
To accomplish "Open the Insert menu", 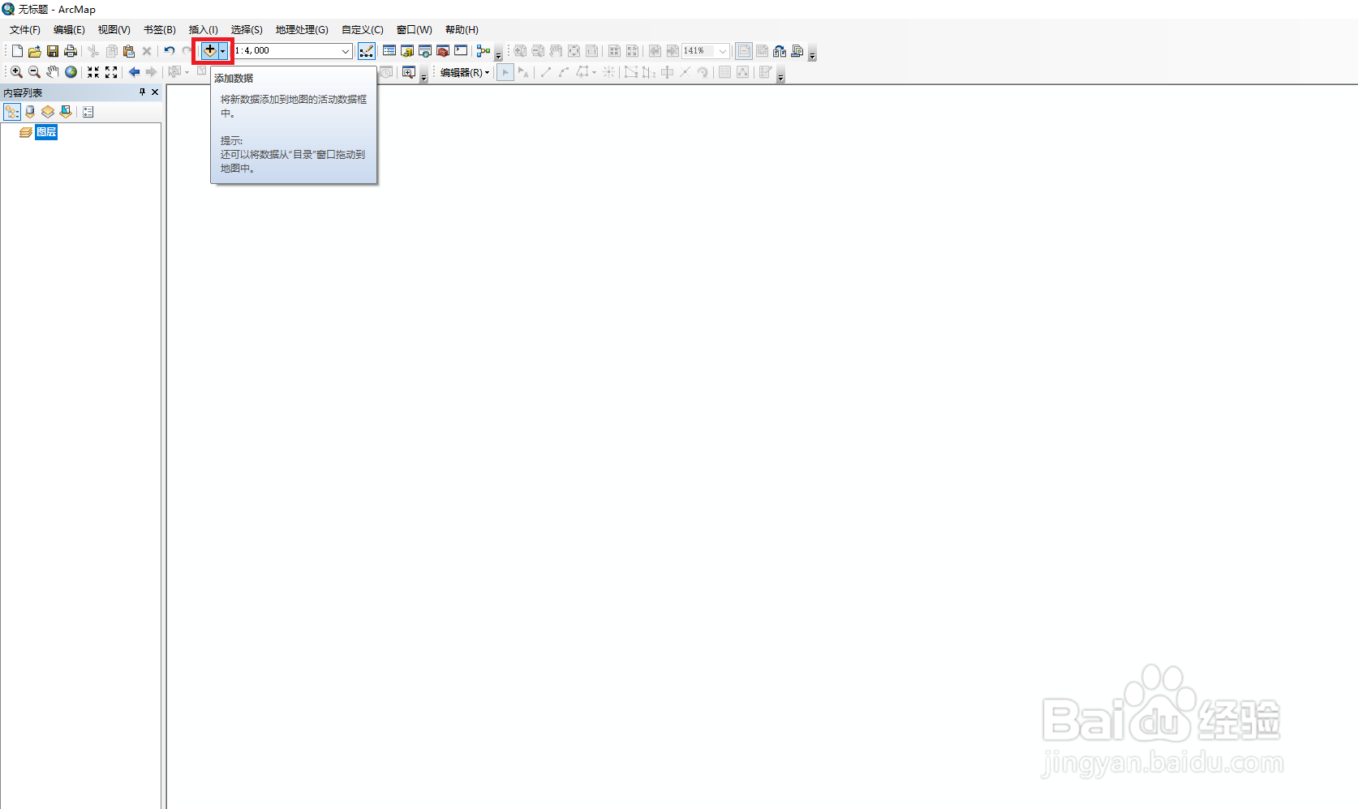I will pyautogui.click(x=204, y=30).
